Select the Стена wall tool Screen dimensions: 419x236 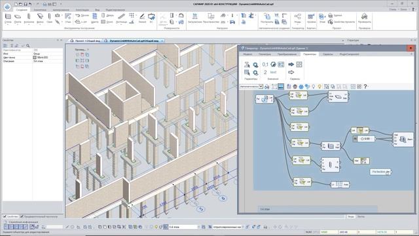point(8,18)
